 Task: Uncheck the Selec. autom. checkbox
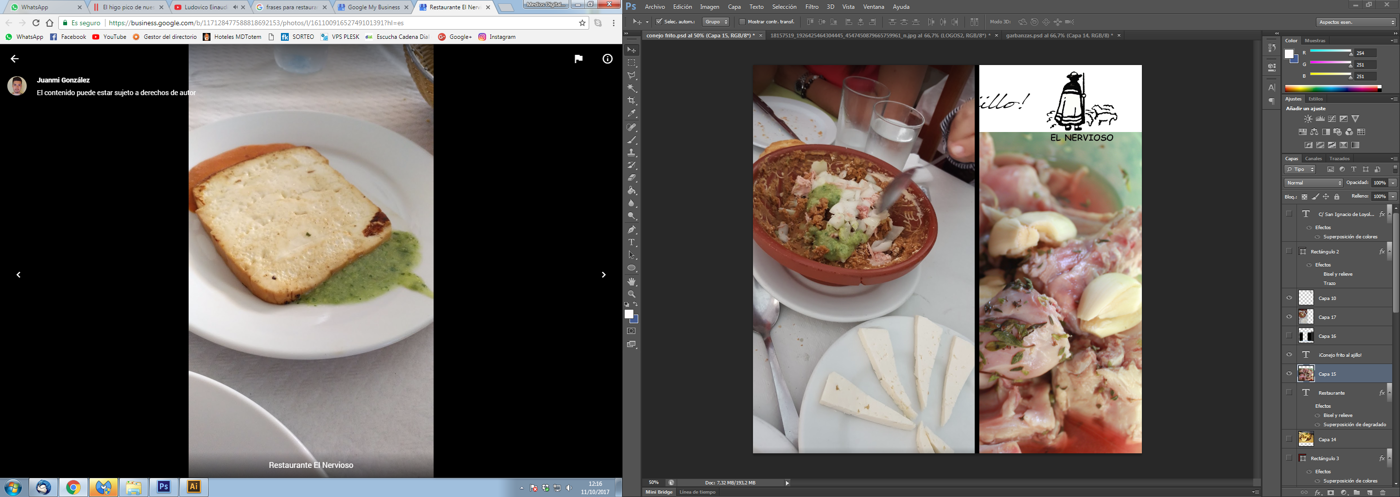659,22
